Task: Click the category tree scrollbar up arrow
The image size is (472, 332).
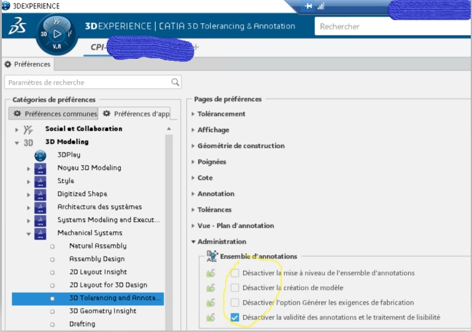Action: coord(169,129)
